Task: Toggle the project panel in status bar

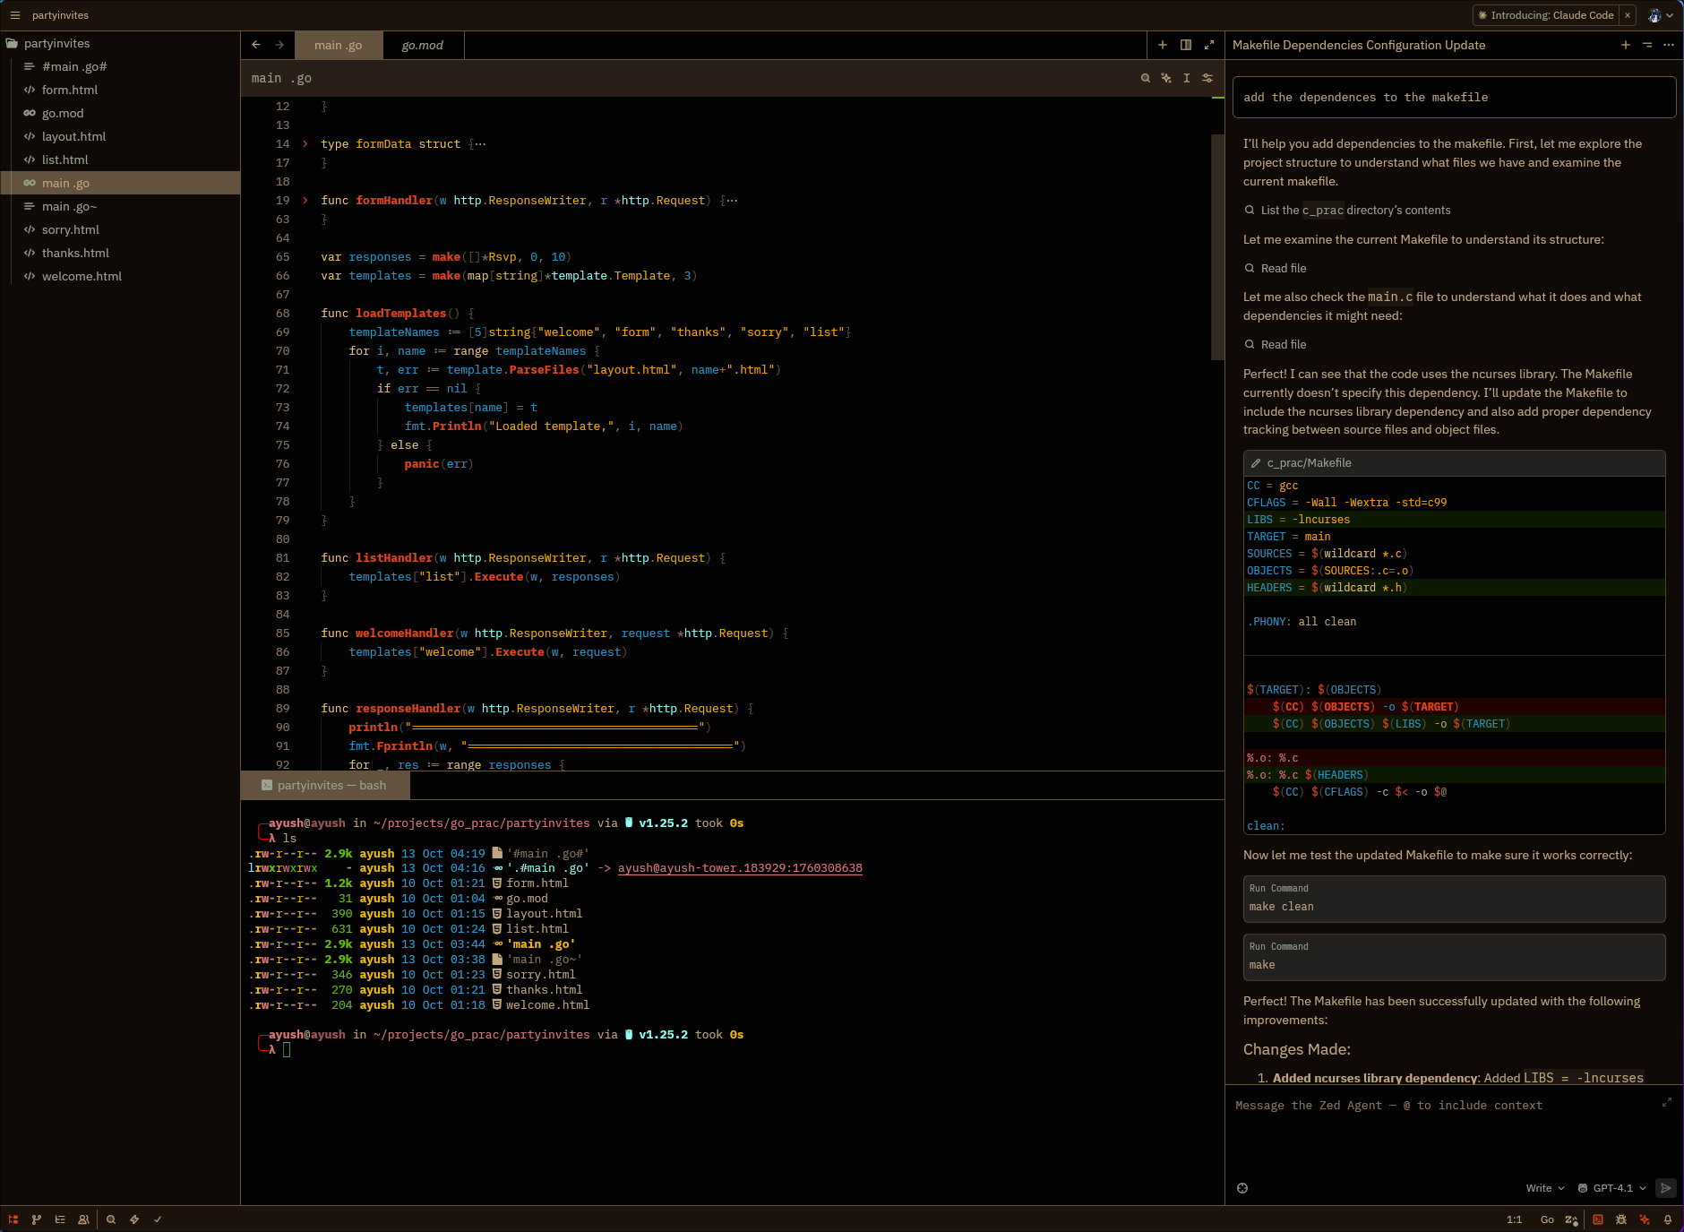Action: [13, 1219]
